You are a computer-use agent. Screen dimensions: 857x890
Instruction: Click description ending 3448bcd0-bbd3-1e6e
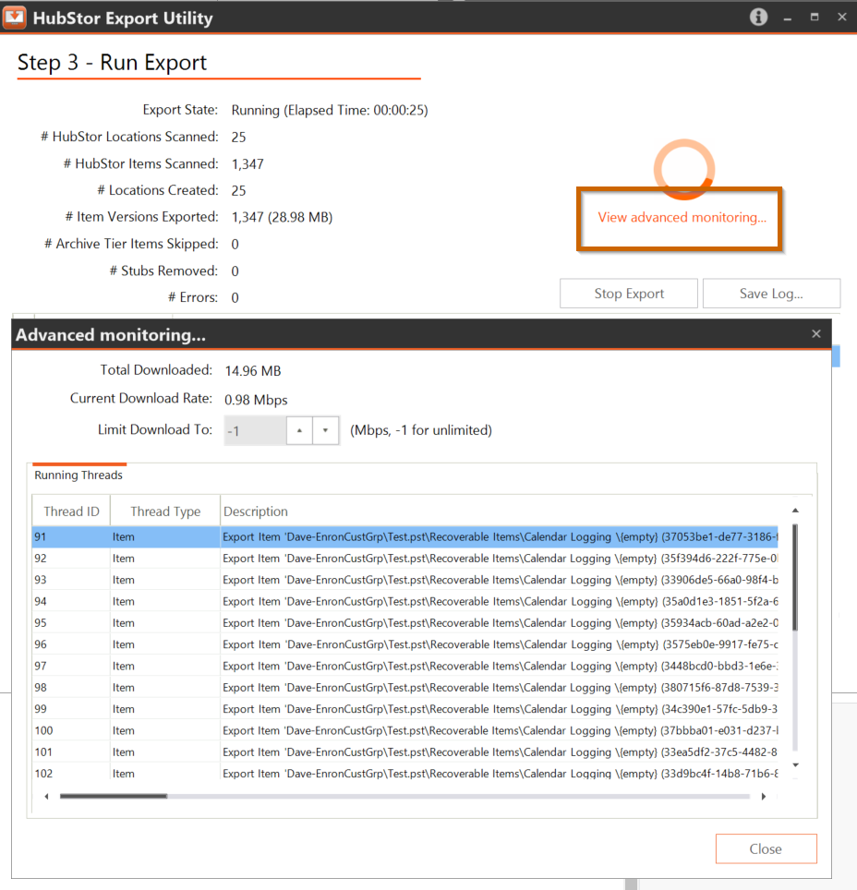[x=500, y=667]
